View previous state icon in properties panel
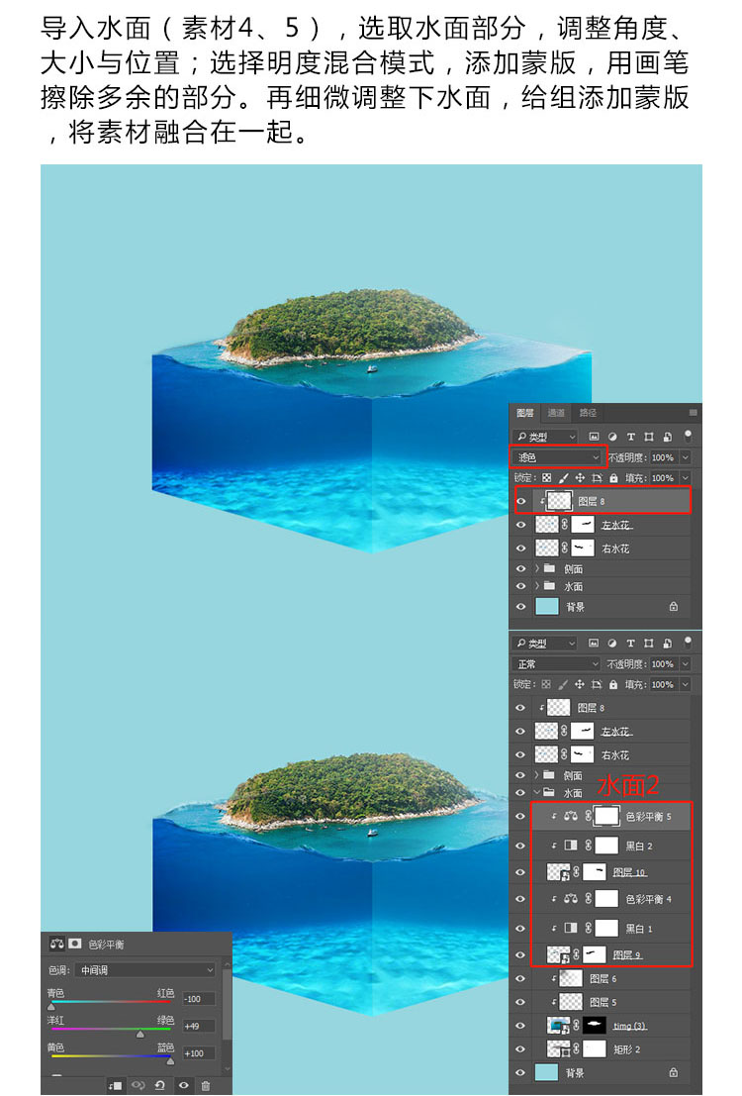The width and height of the screenshot is (742, 1096). [x=138, y=1085]
